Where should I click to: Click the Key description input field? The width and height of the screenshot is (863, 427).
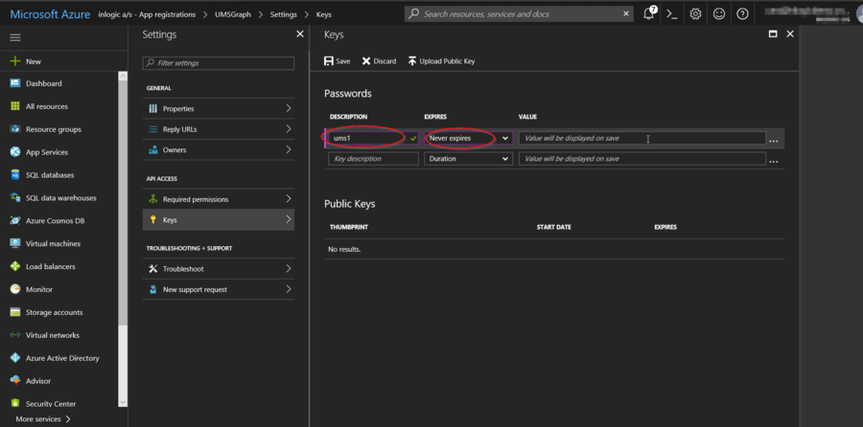(373, 159)
